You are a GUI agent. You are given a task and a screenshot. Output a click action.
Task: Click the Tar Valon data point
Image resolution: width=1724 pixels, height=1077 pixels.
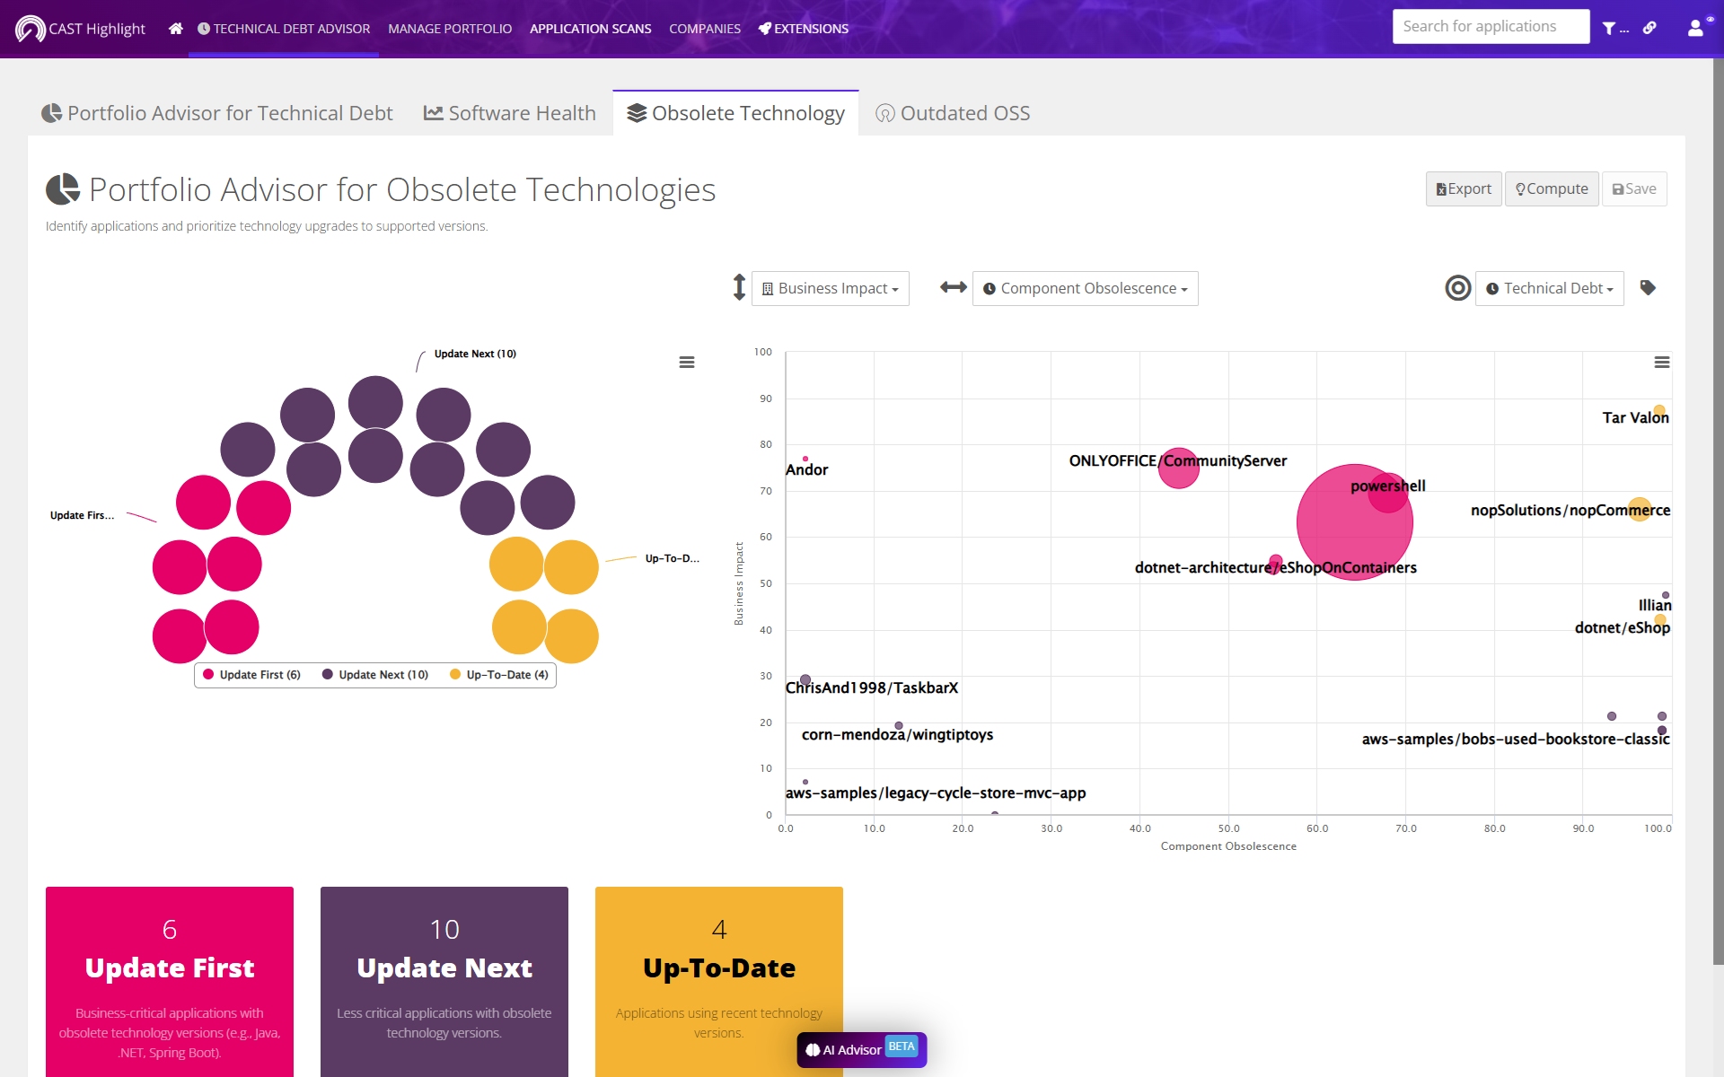[x=1659, y=411]
